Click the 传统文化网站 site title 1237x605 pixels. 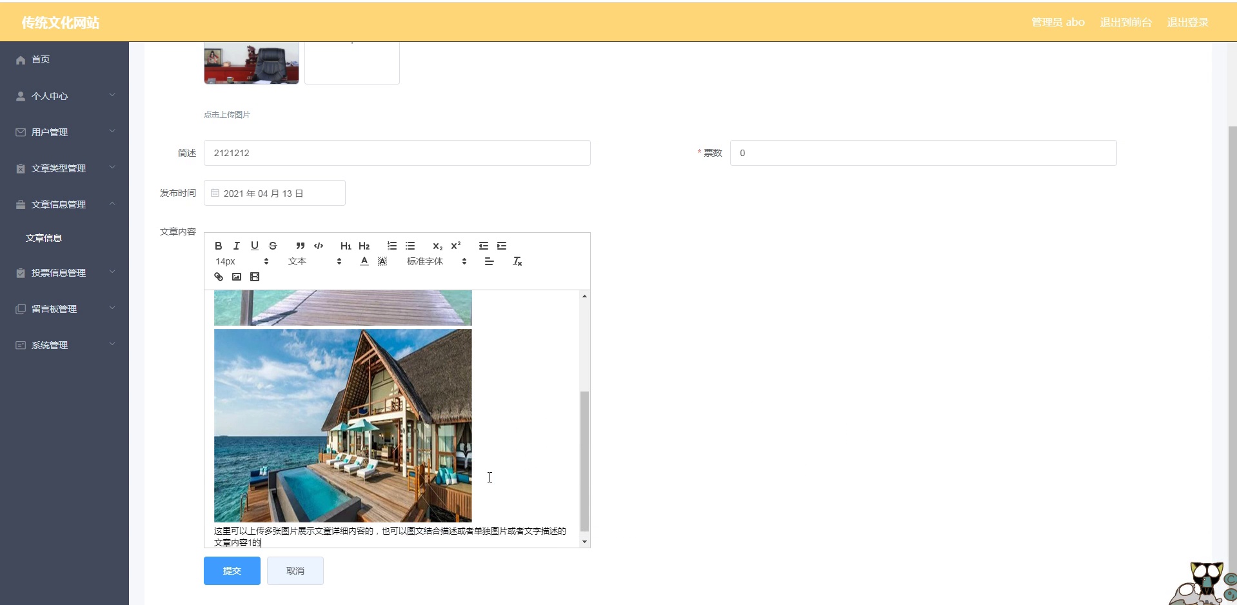click(x=61, y=23)
